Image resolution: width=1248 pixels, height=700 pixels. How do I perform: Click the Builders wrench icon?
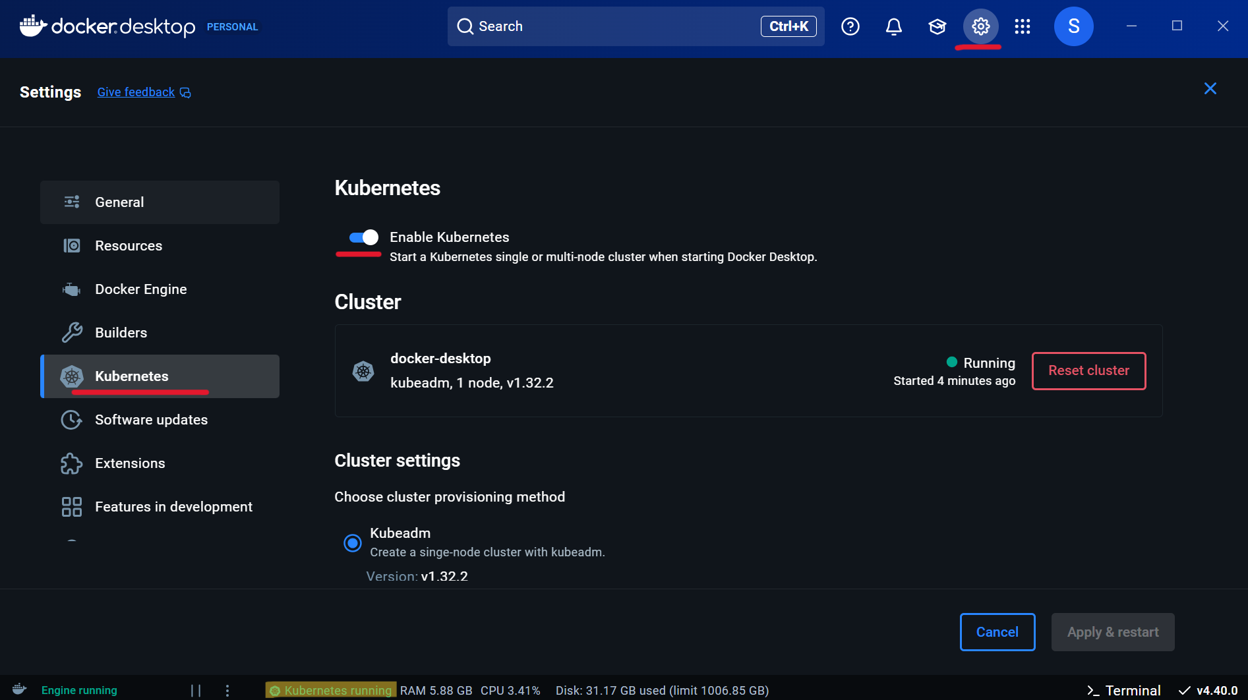tap(72, 333)
